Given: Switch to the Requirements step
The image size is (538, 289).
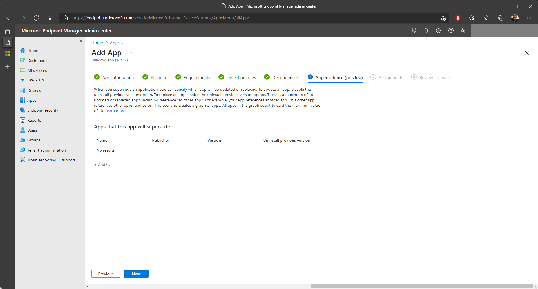Looking at the screenshot, I should pyautogui.click(x=193, y=77).
